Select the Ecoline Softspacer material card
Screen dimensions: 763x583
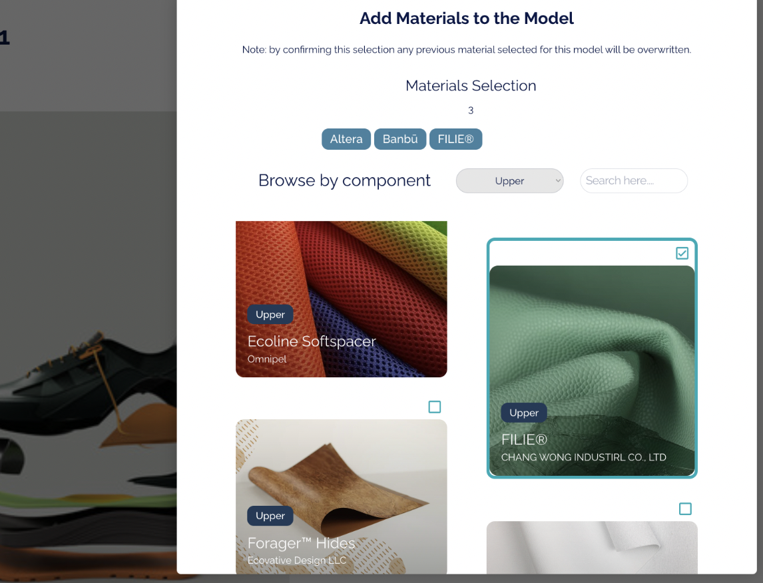pyautogui.click(x=341, y=299)
